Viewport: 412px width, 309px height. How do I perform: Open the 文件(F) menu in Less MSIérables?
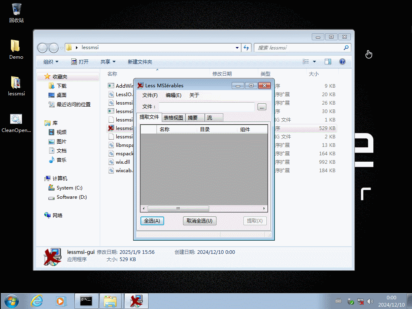tap(150, 95)
